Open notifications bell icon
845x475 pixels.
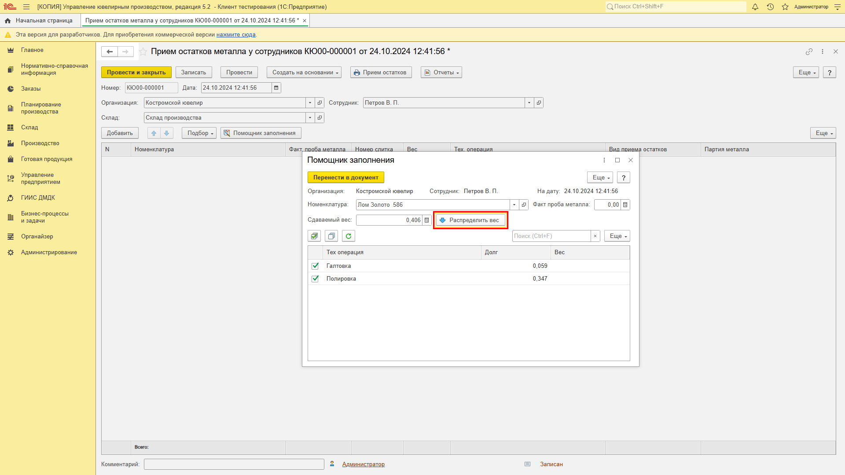755,7
